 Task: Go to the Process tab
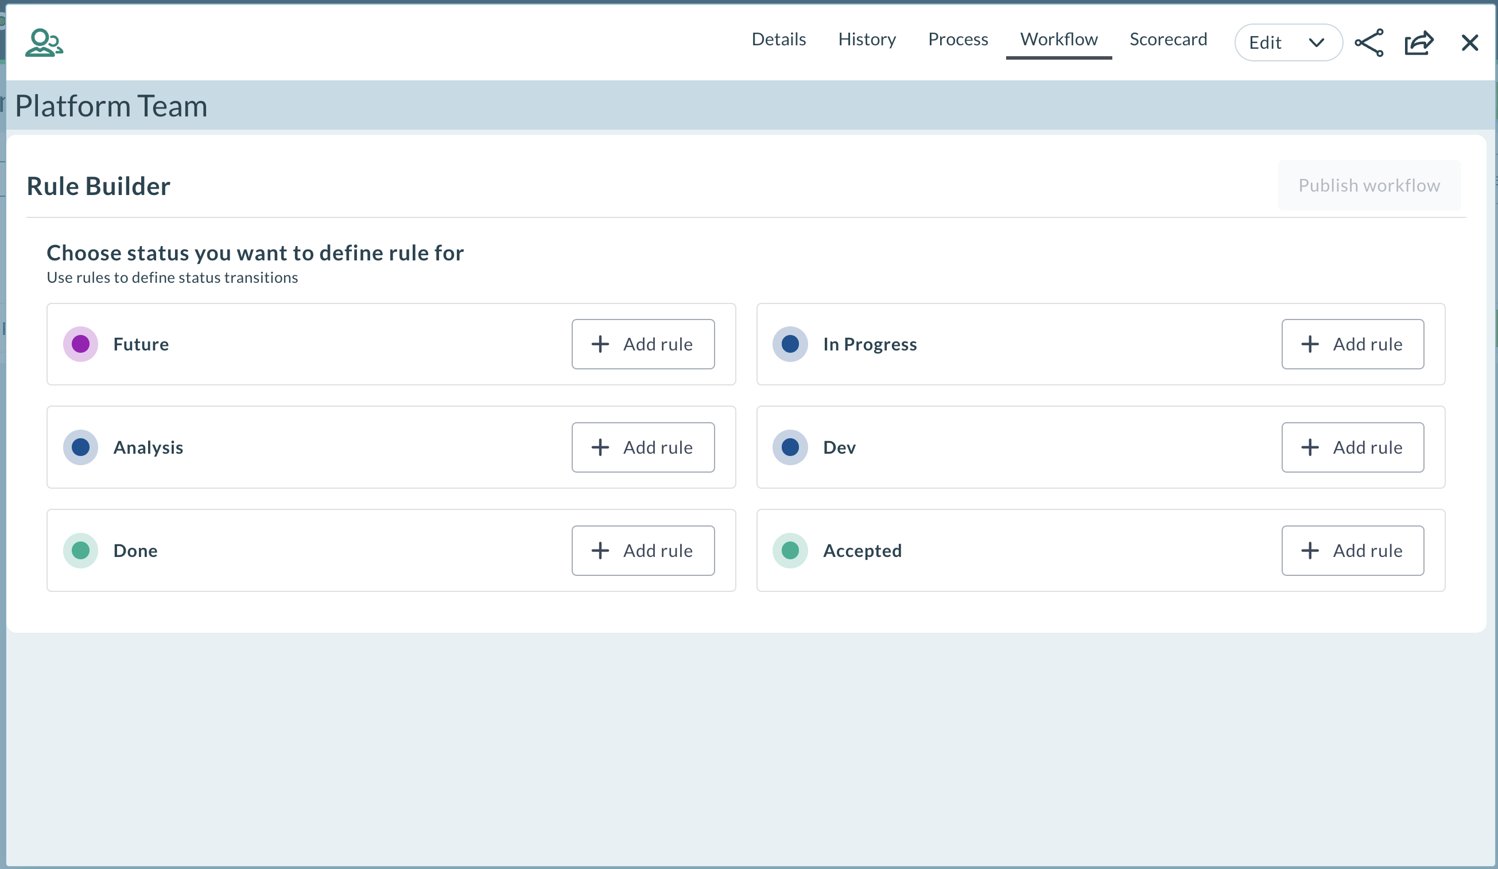tap(958, 39)
